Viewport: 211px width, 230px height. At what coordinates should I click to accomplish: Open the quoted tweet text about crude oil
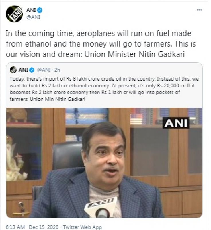pos(103,89)
